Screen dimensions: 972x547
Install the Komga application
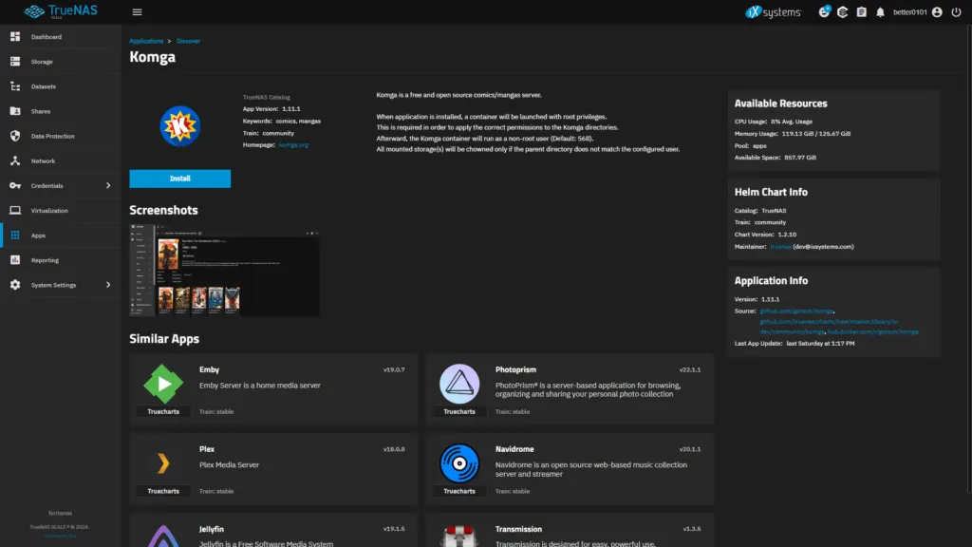pyautogui.click(x=179, y=179)
